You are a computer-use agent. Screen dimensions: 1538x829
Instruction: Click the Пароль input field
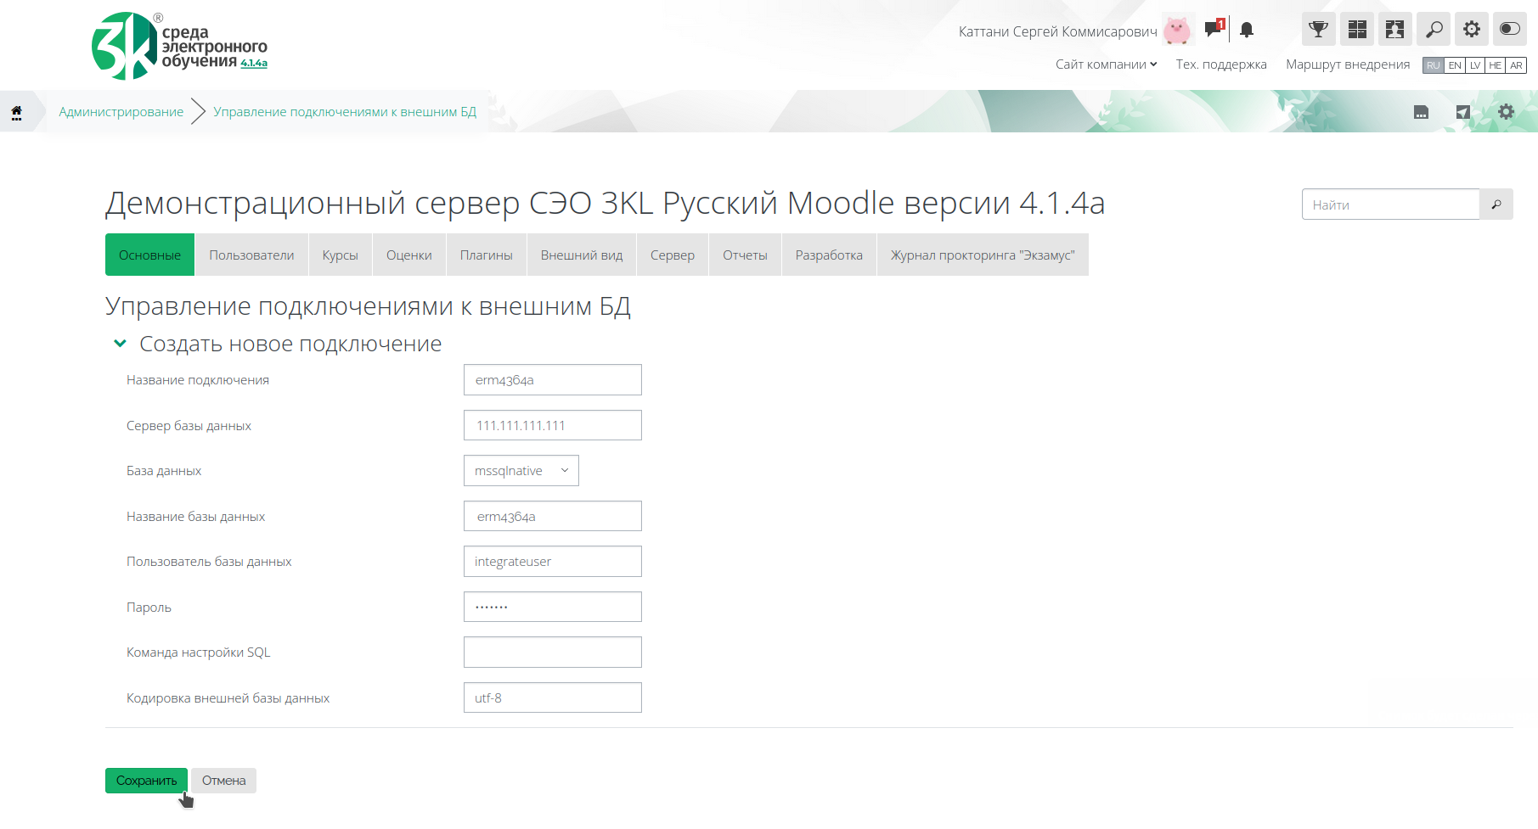pos(553,607)
